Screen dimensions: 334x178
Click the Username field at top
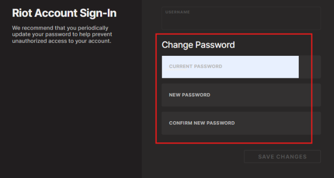[241, 18]
